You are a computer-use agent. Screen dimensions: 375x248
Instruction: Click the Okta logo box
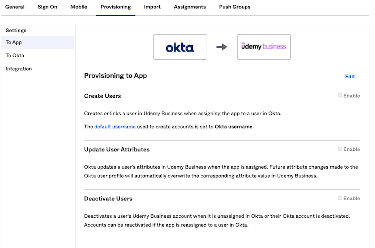coord(180,47)
